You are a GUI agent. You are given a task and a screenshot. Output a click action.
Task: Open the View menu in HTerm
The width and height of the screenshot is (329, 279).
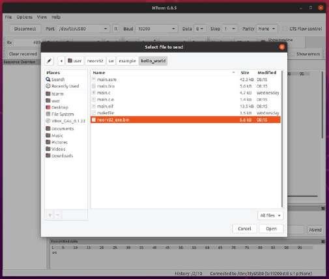(x=42, y=17)
